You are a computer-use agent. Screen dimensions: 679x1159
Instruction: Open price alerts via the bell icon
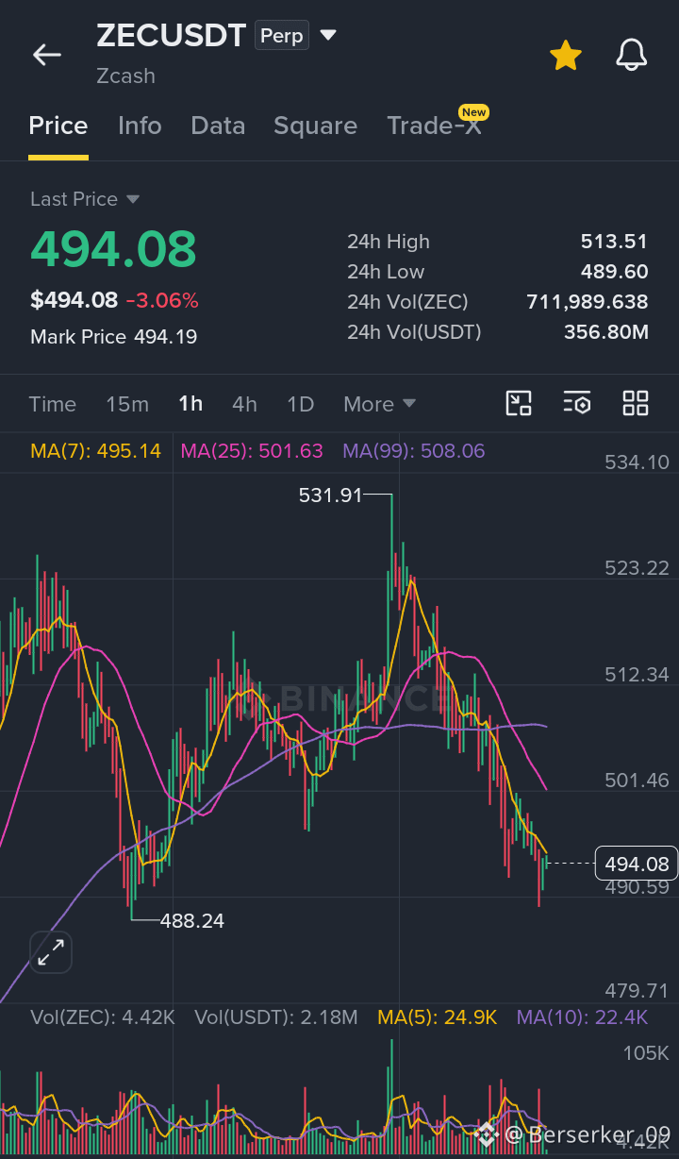tap(632, 55)
